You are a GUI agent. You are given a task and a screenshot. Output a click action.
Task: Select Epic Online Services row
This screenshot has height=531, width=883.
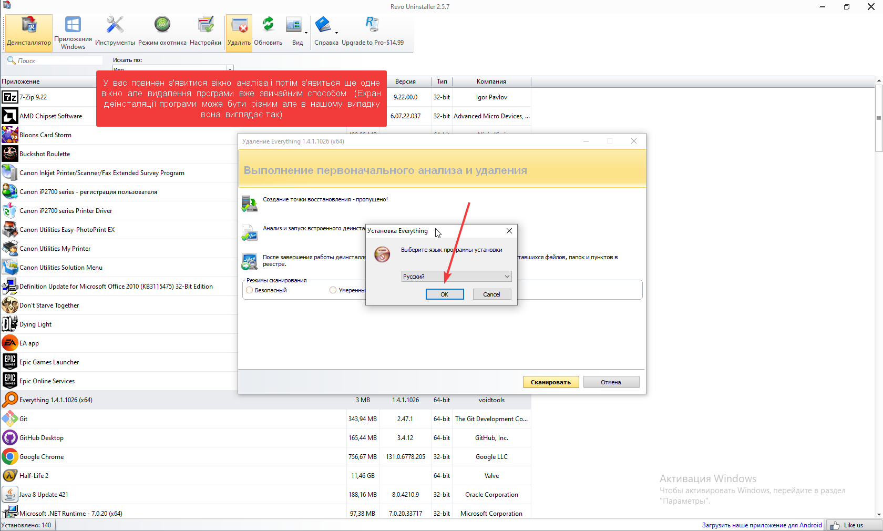pyautogui.click(x=119, y=381)
